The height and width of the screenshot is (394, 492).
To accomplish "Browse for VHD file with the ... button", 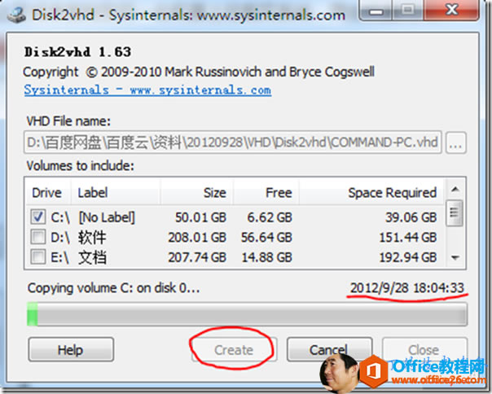I will (455, 142).
